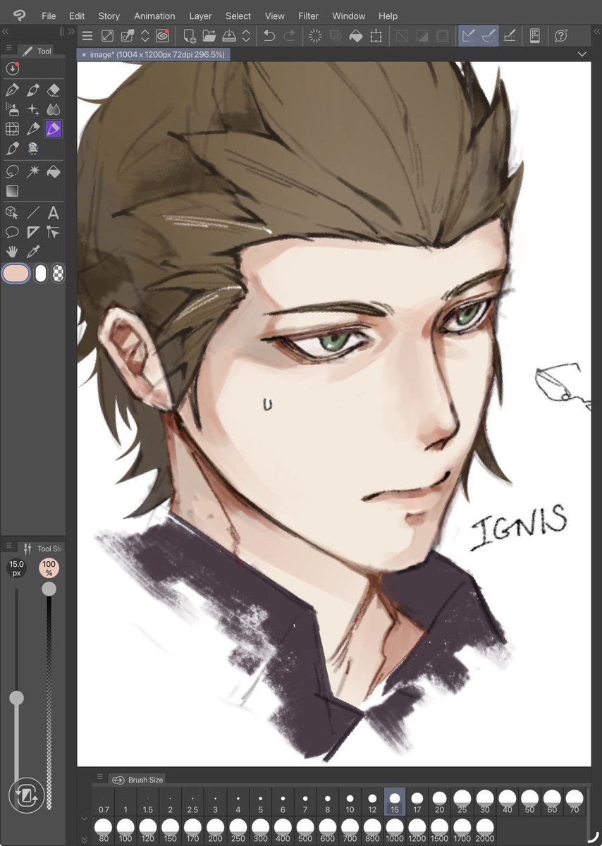Select brush size 2000

click(485, 830)
